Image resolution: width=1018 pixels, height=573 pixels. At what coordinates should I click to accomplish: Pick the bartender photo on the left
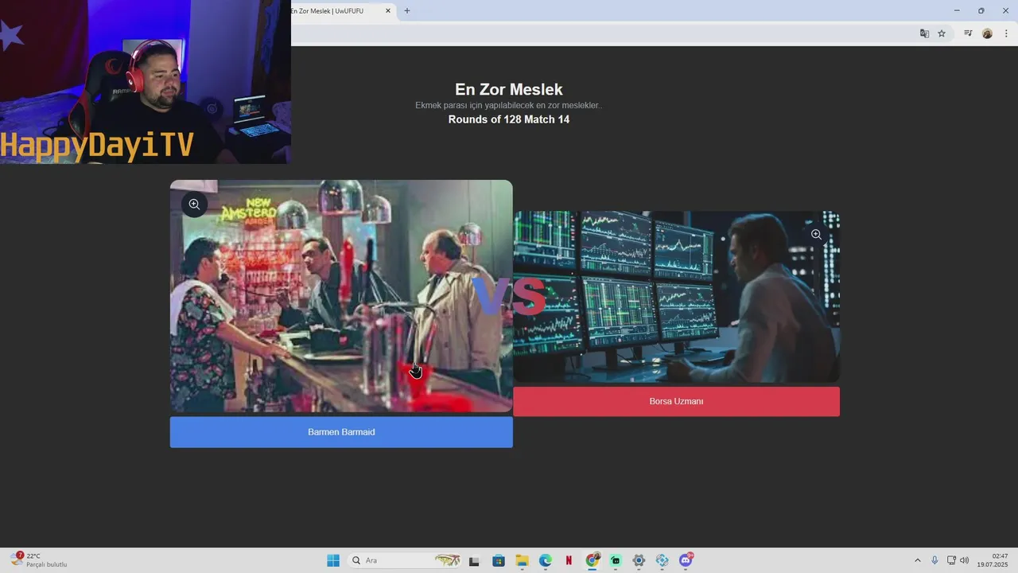click(x=341, y=296)
